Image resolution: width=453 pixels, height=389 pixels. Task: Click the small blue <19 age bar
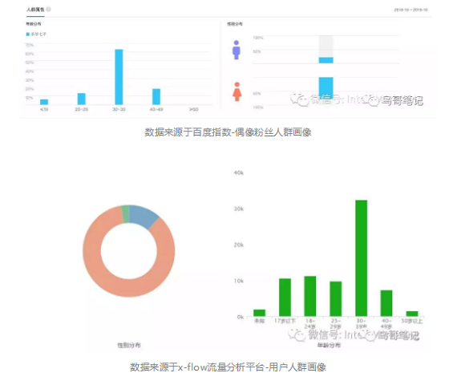pos(44,102)
